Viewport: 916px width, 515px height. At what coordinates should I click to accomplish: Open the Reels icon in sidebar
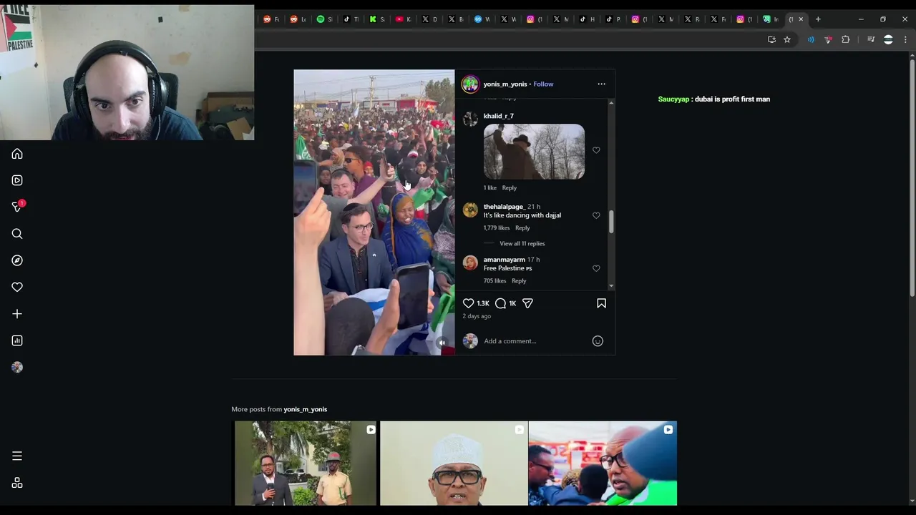point(17,180)
